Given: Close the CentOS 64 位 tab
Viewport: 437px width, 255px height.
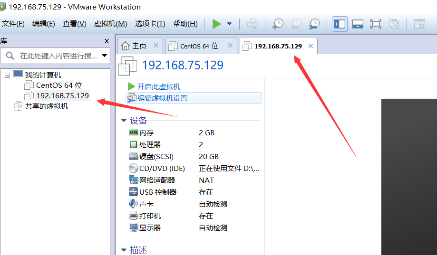Looking at the screenshot, I should pyautogui.click(x=230, y=46).
